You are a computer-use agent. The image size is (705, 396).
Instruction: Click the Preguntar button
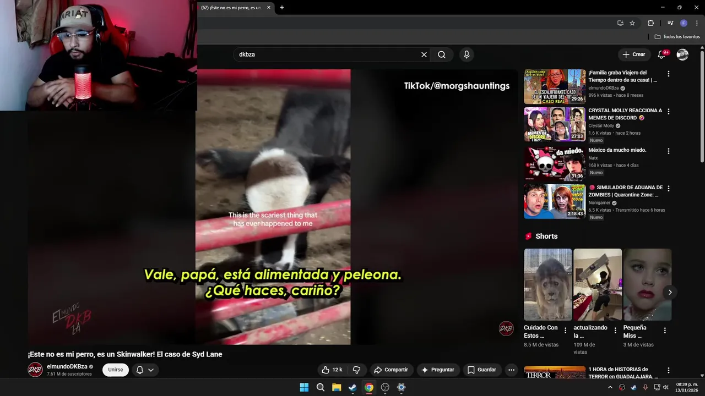pyautogui.click(x=438, y=370)
